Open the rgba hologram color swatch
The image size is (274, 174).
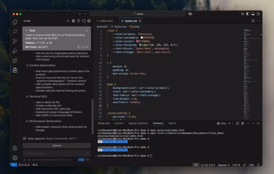(x=140, y=45)
